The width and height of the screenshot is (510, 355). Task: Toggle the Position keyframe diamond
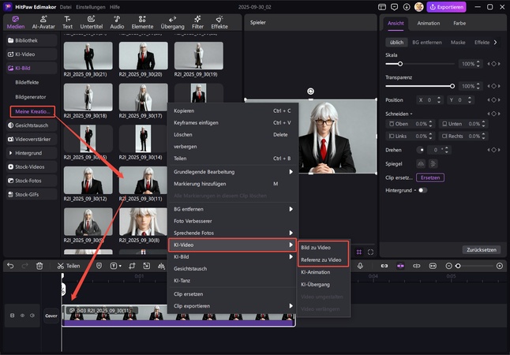point(493,100)
